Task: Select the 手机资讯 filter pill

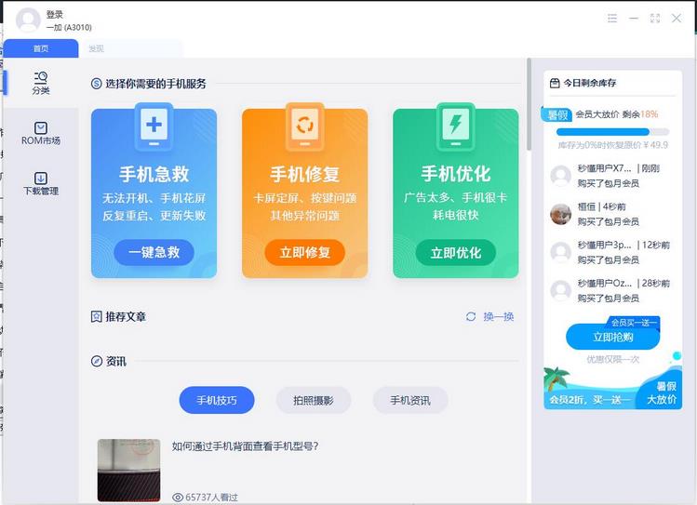Action: coord(410,401)
